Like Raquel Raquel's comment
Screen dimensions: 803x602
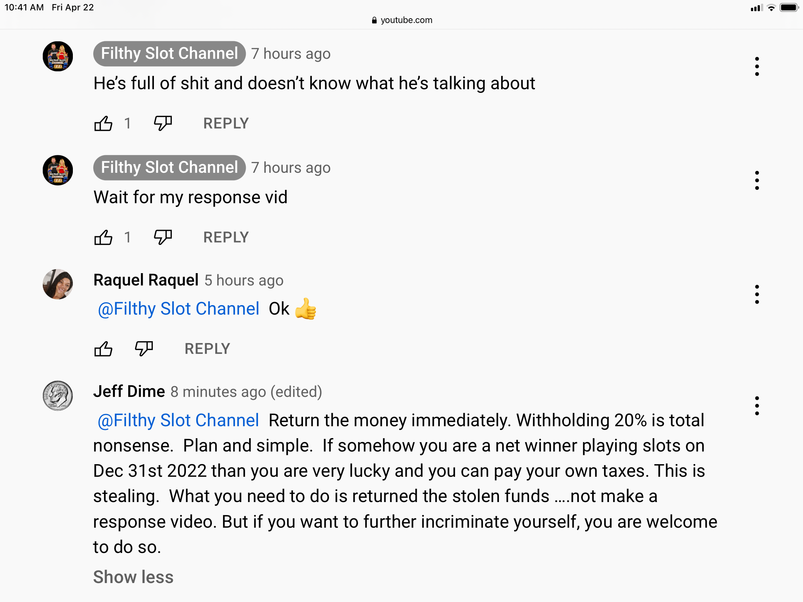[x=103, y=349]
